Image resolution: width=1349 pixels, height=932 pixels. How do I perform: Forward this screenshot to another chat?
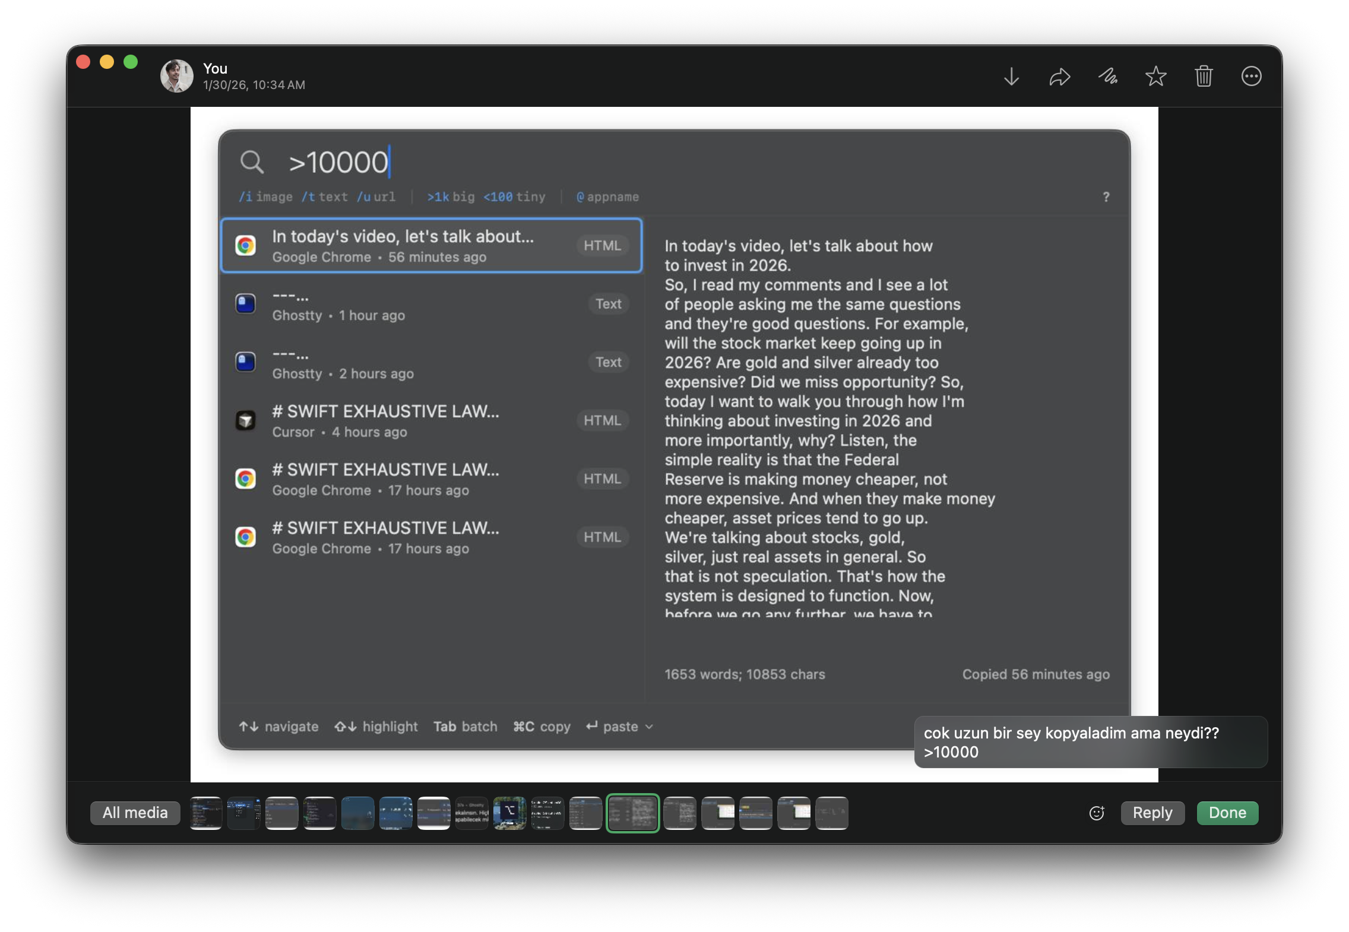(x=1059, y=76)
